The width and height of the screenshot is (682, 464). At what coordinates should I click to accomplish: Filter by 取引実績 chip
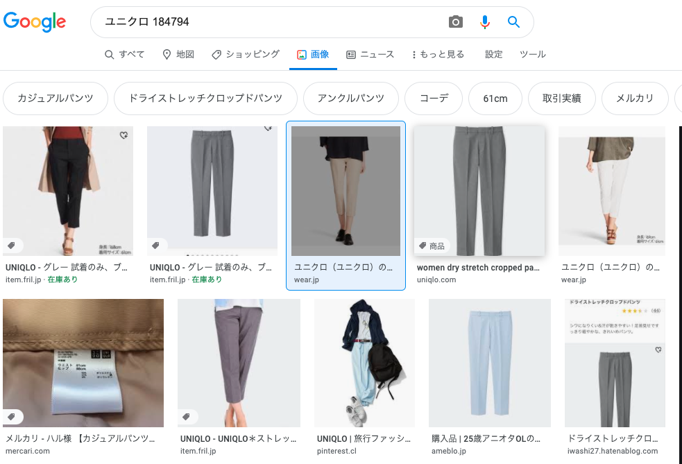[561, 98]
